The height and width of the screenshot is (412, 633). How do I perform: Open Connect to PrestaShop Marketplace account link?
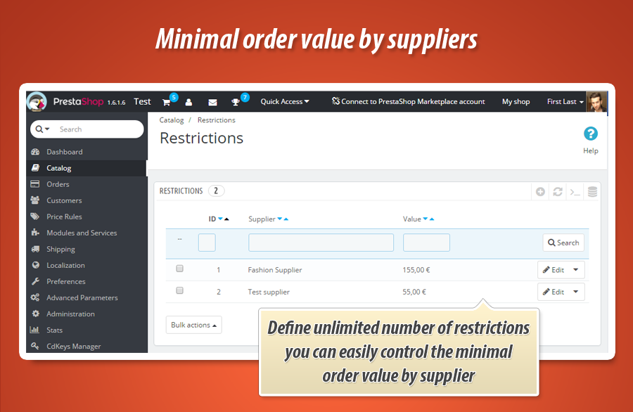point(409,102)
